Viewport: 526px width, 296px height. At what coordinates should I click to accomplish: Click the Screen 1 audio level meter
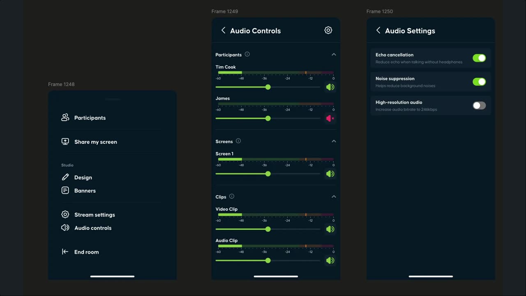[x=276, y=160]
